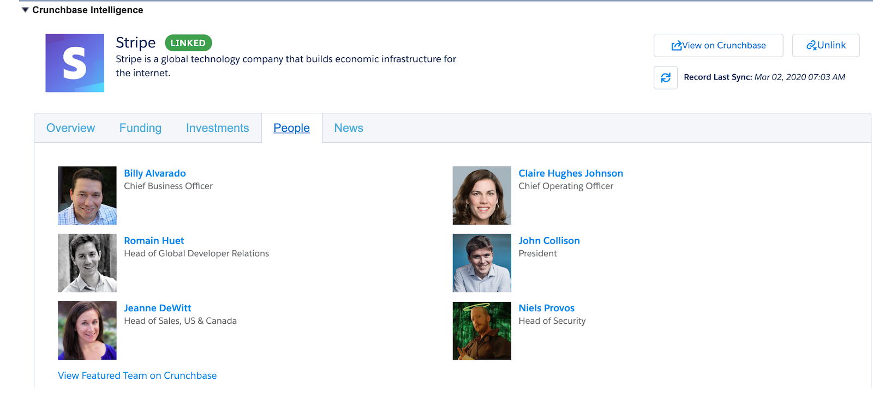Screen dimensions: 873x400
Task: Collapse the Crunchbase Intelligence section triangle
Action: 25,10
